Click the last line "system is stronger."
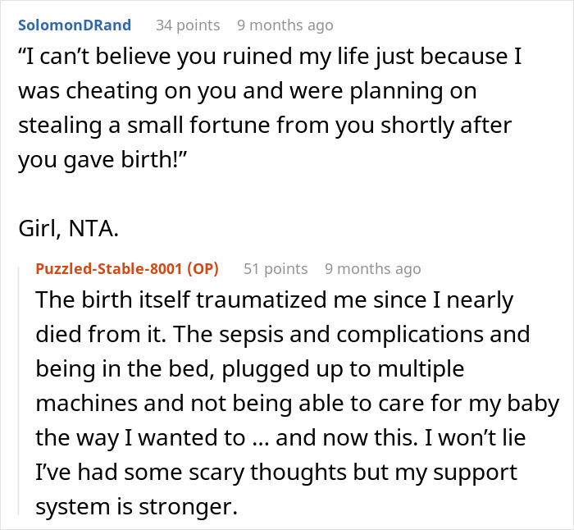Image resolution: width=574 pixels, height=530 pixels. 135,508
